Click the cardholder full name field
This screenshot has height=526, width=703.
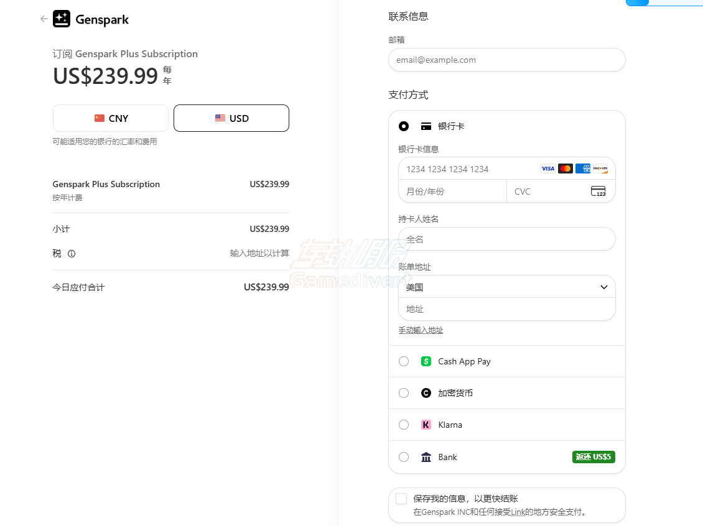point(506,239)
